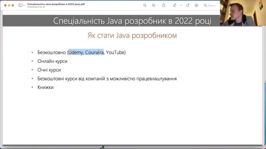The height and width of the screenshot is (149, 266).
Task: Open the Share menu icon
Action: click(x=163, y=5)
